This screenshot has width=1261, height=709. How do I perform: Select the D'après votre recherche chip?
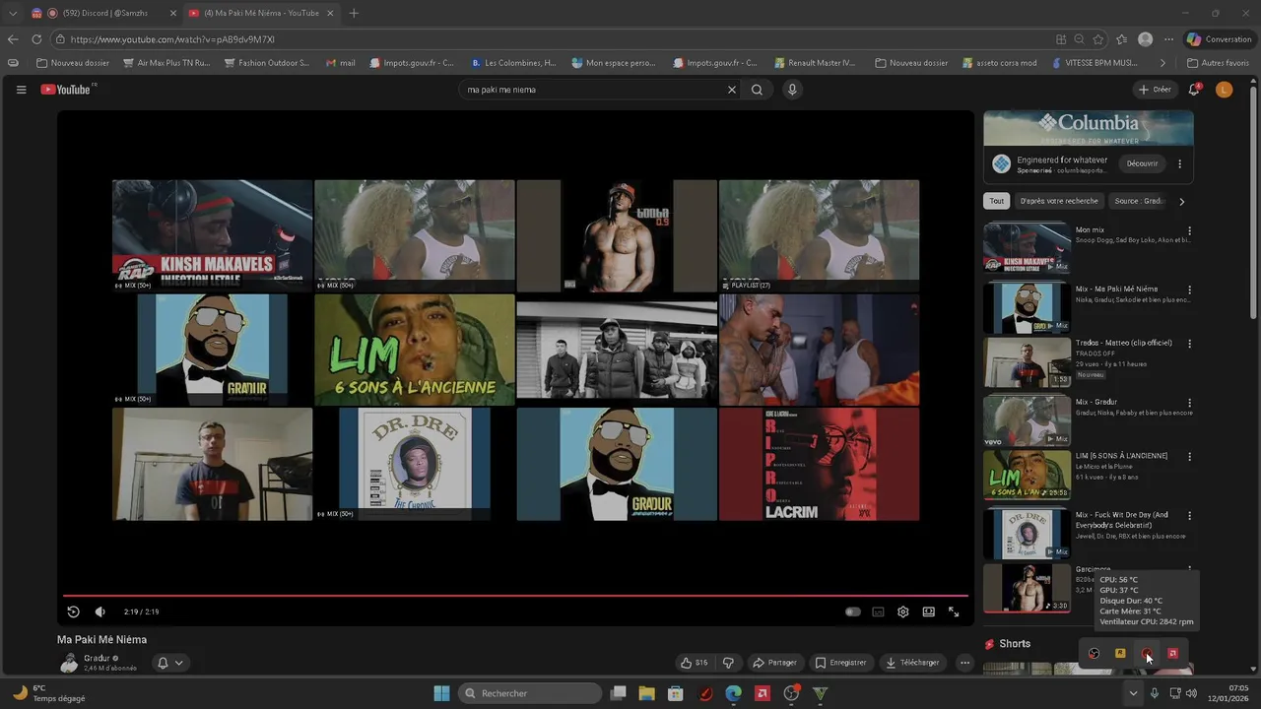tap(1059, 201)
